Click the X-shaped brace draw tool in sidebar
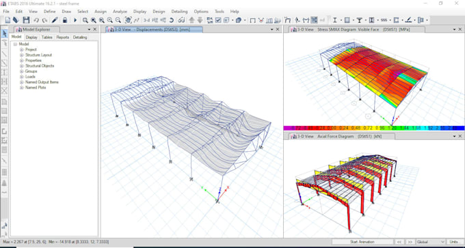Image resolution: width=465 pixels, height=248 pixels. coord(5,91)
